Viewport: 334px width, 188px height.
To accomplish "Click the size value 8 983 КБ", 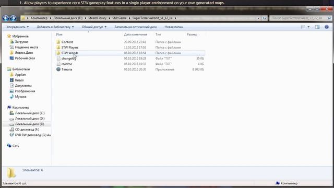I will click(x=198, y=69).
